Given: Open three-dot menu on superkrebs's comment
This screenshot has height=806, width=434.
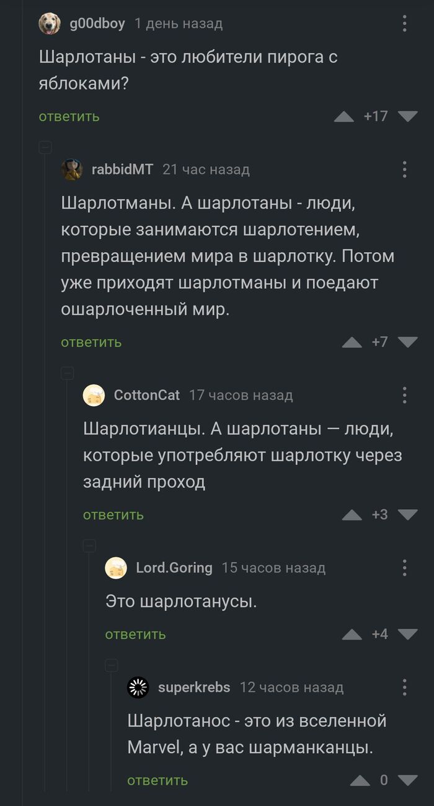Looking at the screenshot, I should pyautogui.click(x=404, y=687).
